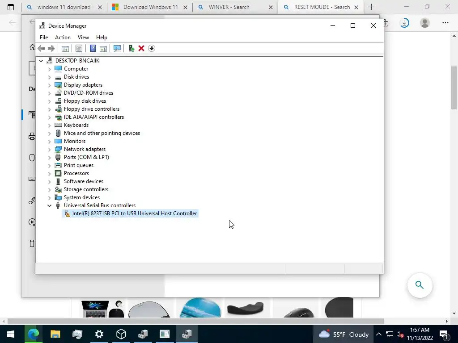This screenshot has height=343, width=458.
Task: Open File Explorer from the taskbar
Action: click(55, 334)
